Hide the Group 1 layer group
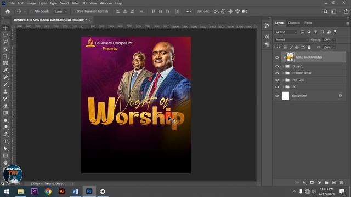The width and height of the screenshot is (351, 197). [277, 66]
